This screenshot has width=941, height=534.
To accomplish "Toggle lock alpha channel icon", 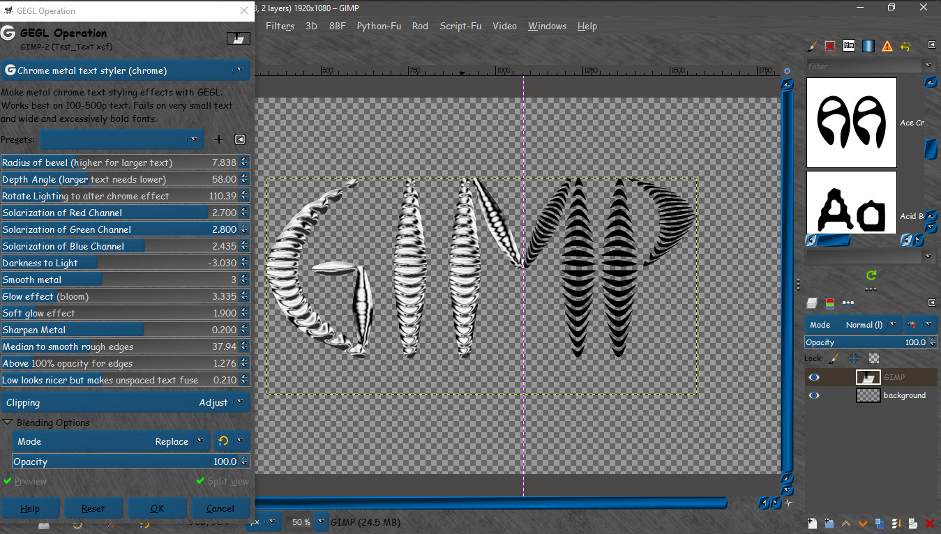I will [x=873, y=358].
